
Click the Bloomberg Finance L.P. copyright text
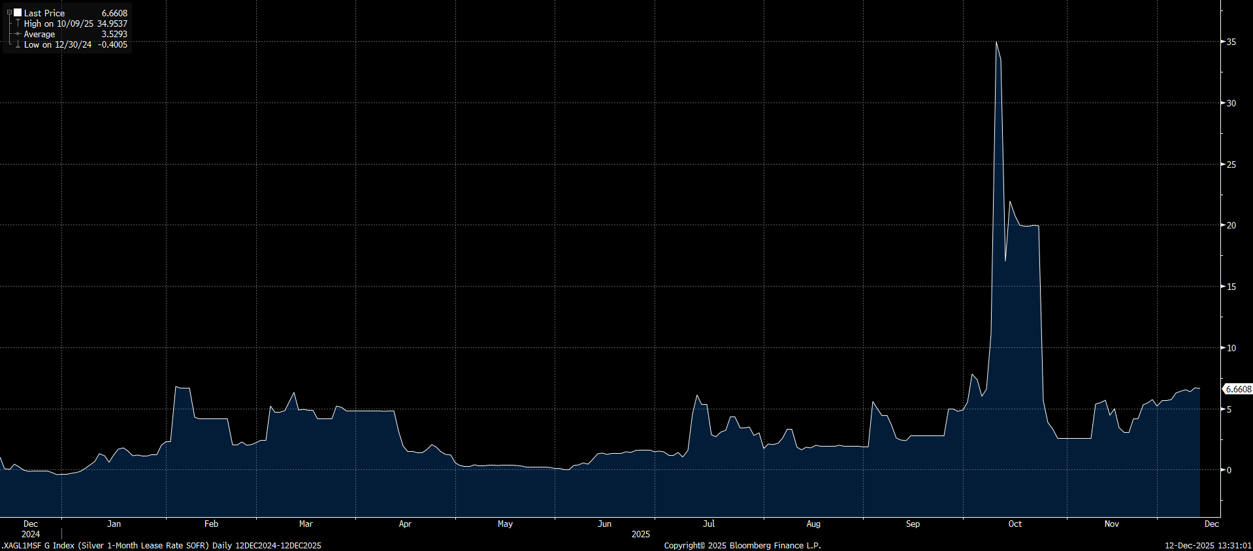coord(742,545)
